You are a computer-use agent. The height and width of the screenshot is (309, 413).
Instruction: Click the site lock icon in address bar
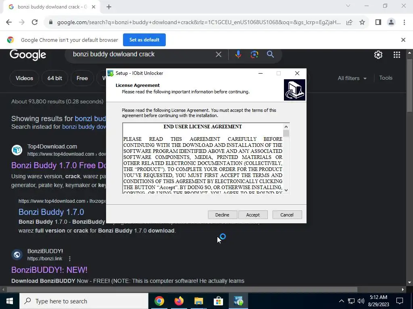coord(51,23)
